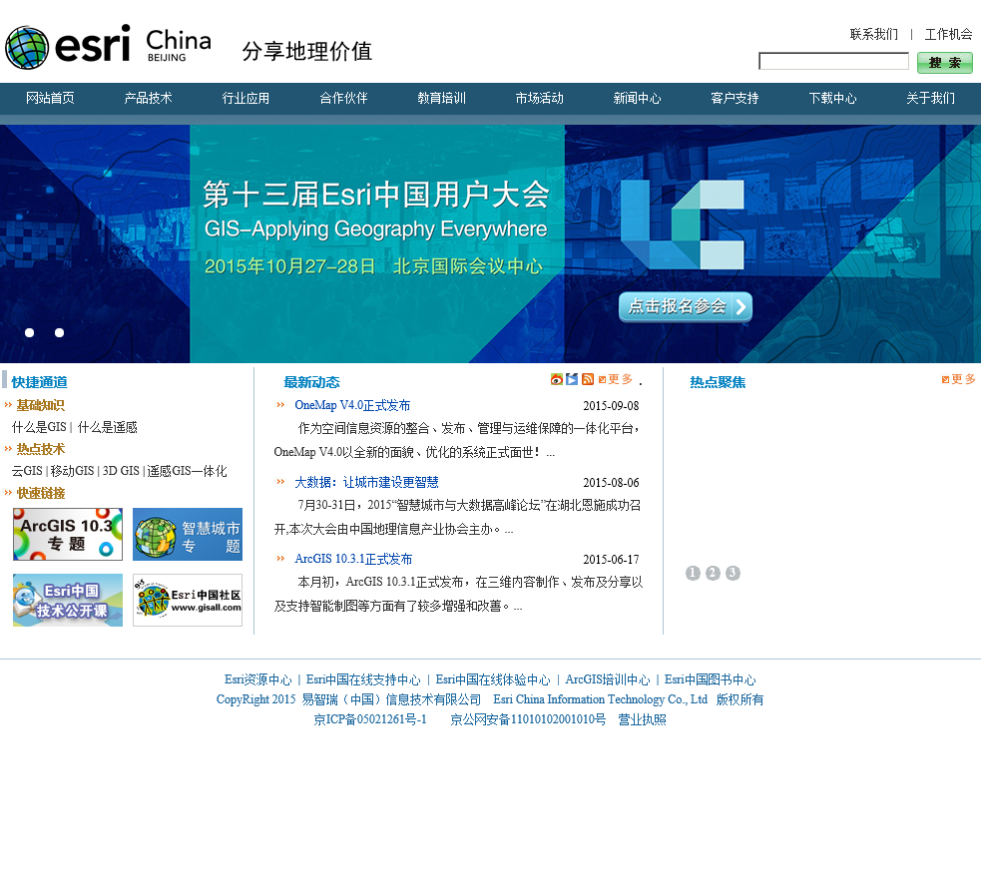Open 合作伙伴 menu

(343, 98)
